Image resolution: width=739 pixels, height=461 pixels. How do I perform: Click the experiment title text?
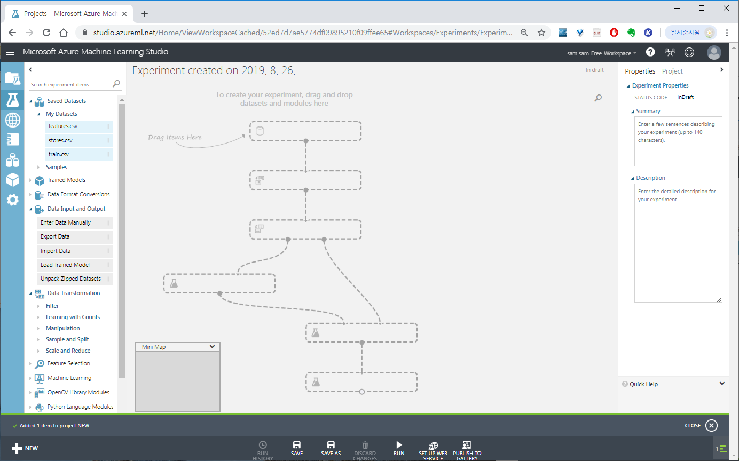[x=214, y=70]
